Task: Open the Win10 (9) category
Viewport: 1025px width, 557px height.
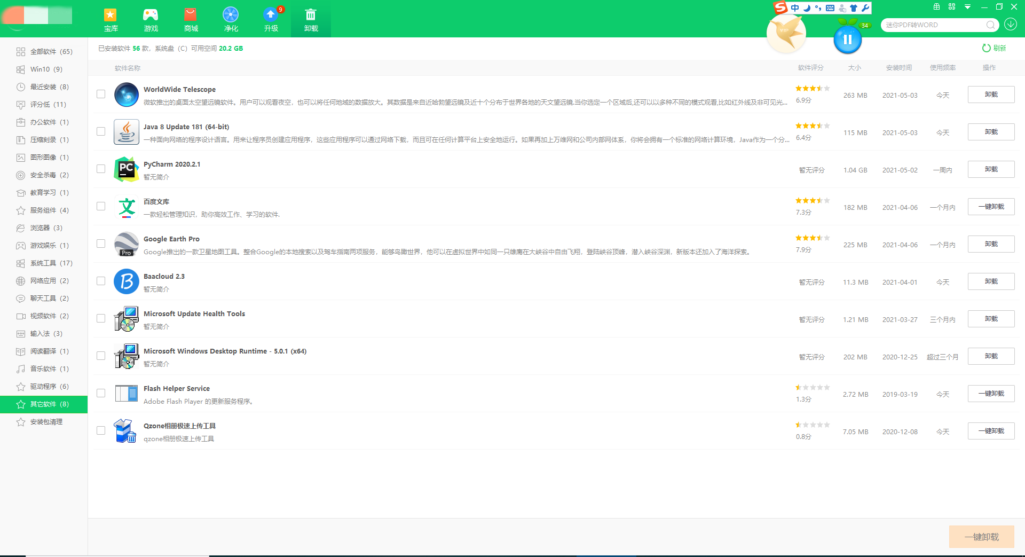Action: point(44,69)
